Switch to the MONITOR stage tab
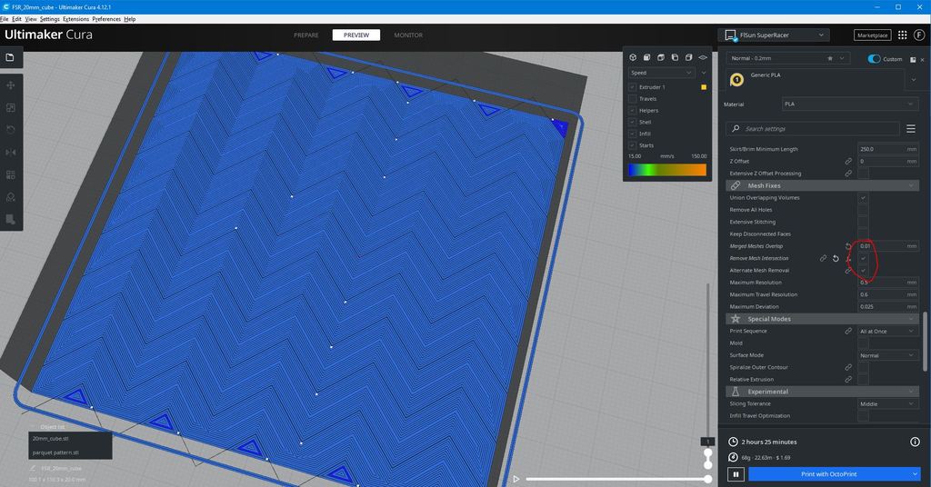Screen dimensions: 931x487 pos(408,35)
